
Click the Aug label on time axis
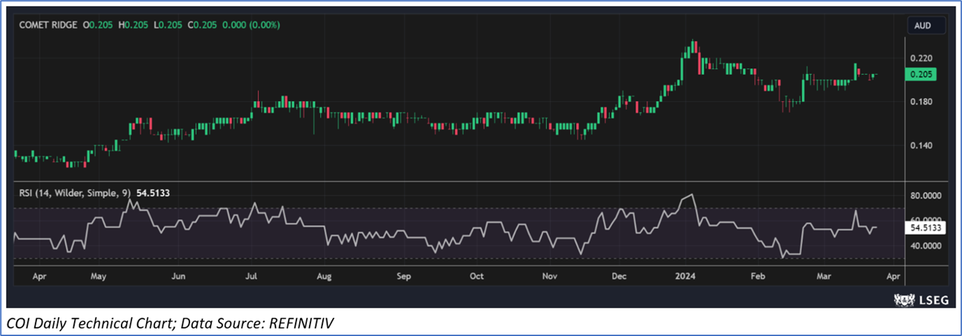pyautogui.click(x=323, y=276)
